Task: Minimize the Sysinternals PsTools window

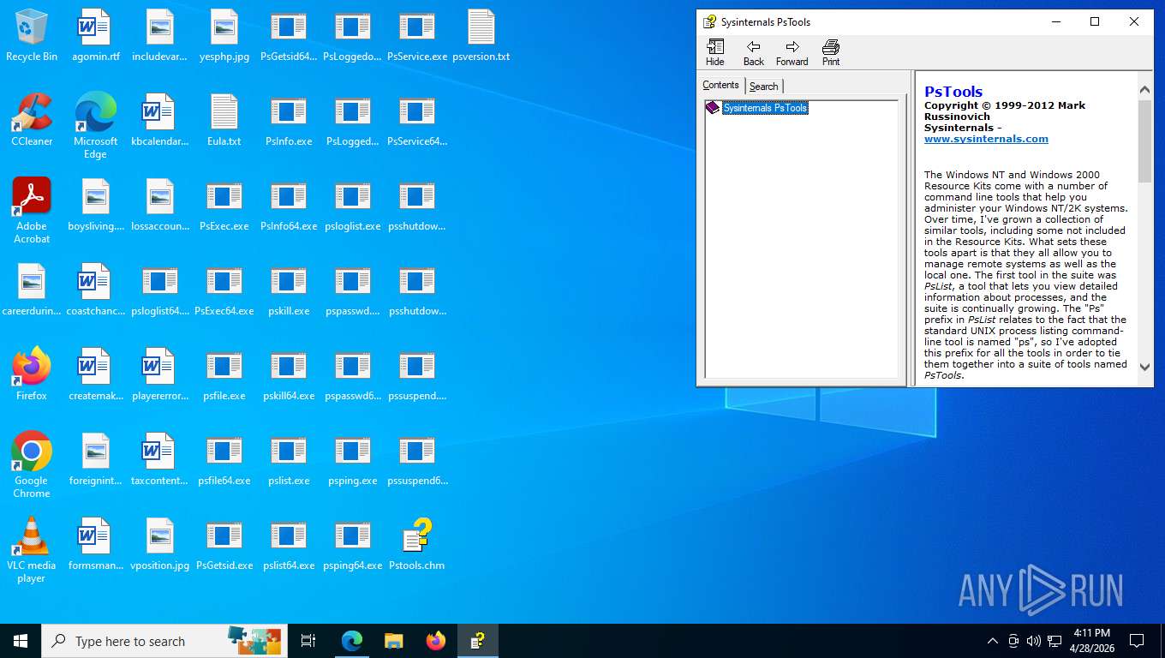Action: pyautogui.click(x=1055, y=22)
